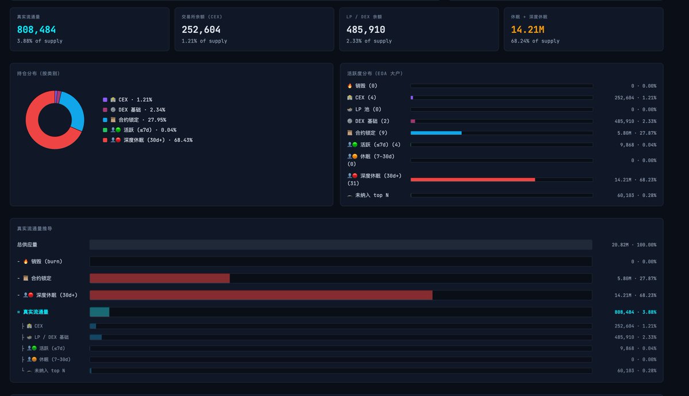Image resolution: width=689 pixels, height=396 pixels.
Task: Click the cyan = 真实流通量 row label
Action: coord(33,312)
